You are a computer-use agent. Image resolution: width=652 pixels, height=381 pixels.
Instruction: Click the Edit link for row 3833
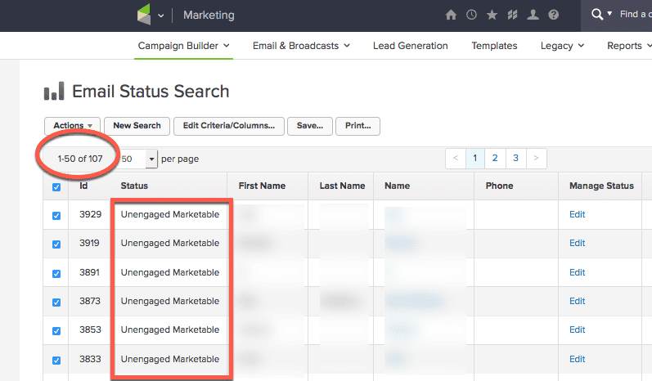(578, 359)
